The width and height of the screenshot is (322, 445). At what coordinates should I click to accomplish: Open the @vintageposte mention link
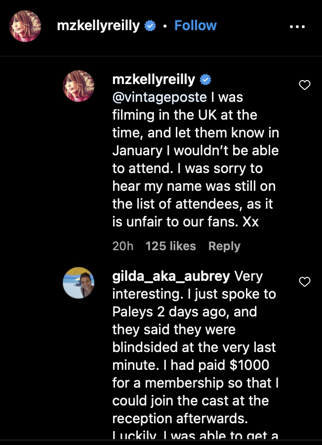158,97
